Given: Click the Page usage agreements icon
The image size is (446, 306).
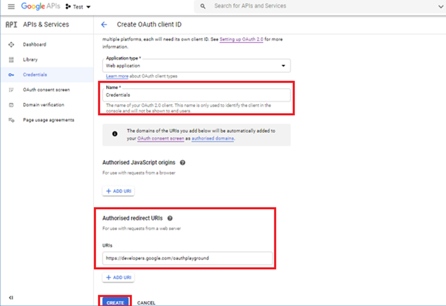Looking at the screenshot, I should tap(11, 120).
